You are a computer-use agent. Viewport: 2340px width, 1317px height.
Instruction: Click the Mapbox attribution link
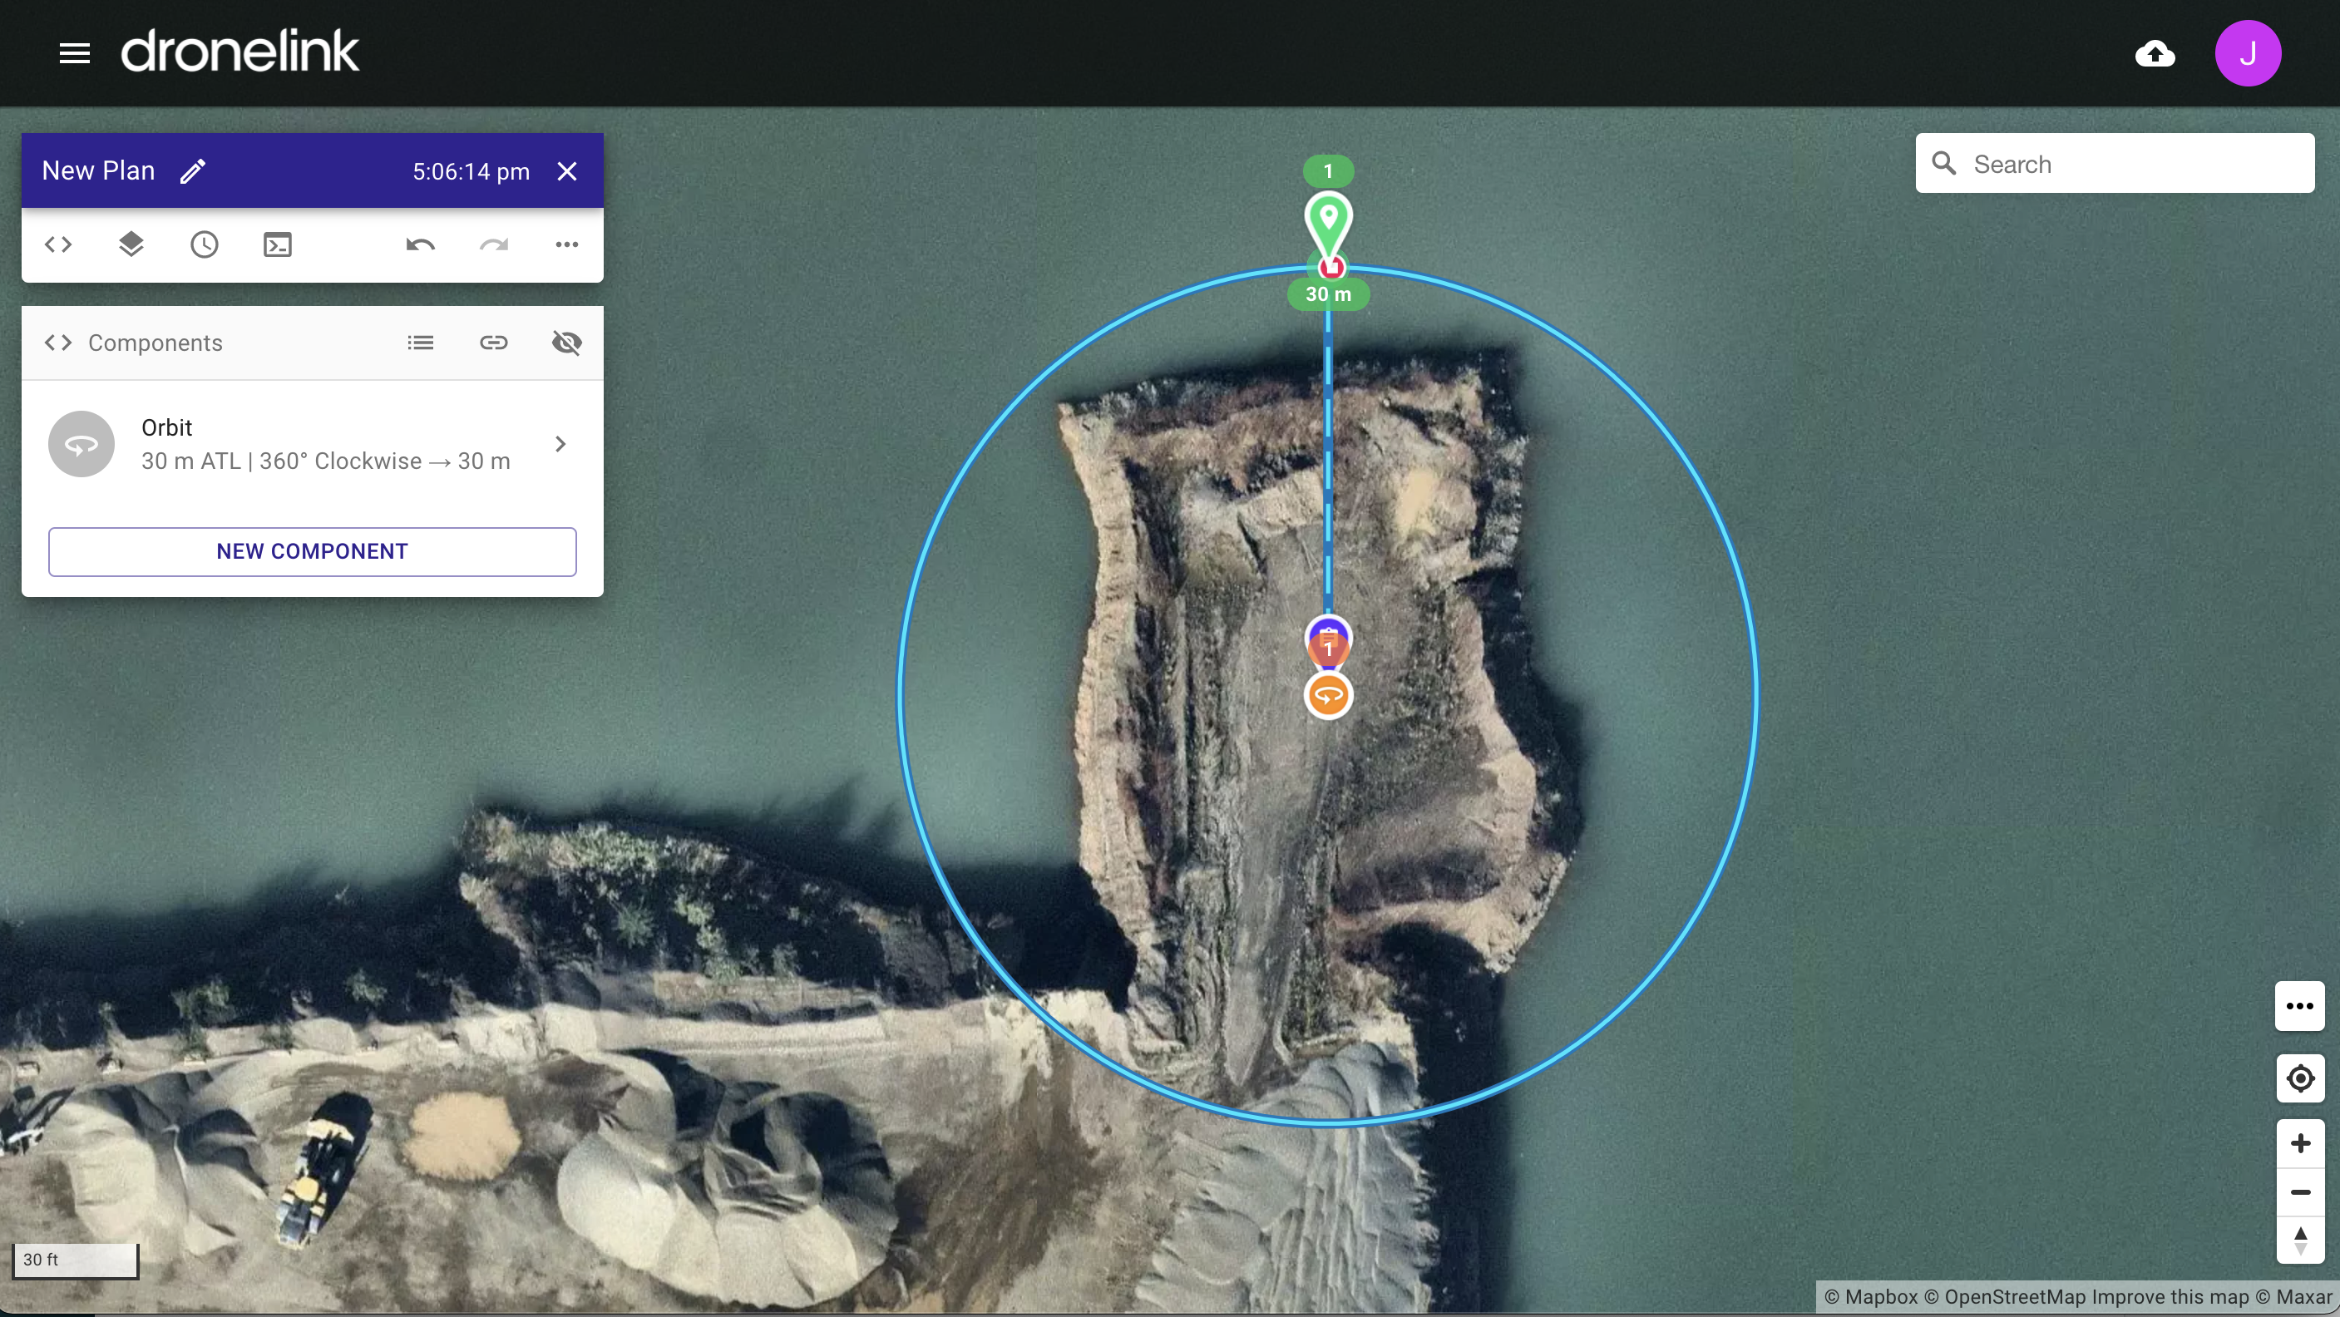[1870, 1297]
